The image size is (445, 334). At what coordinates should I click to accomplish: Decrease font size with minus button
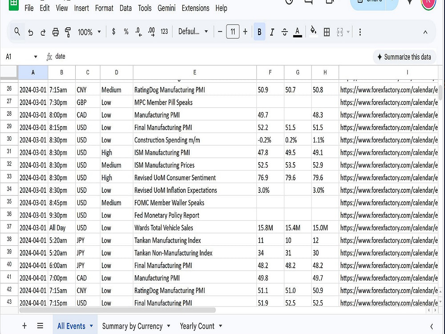(220, 32)
